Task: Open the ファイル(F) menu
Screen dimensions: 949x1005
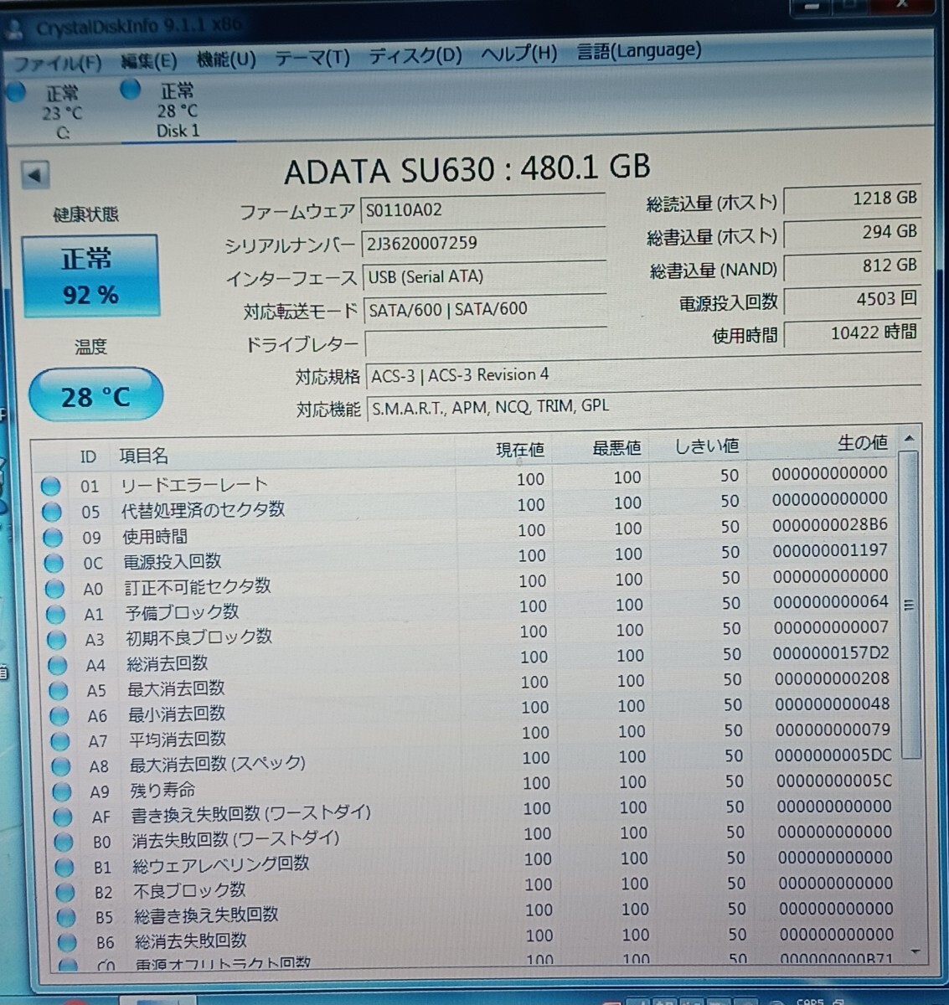Action: [57, 63]
